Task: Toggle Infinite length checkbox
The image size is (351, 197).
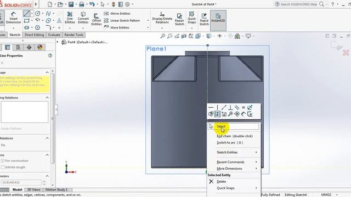Action: [3, 167]
